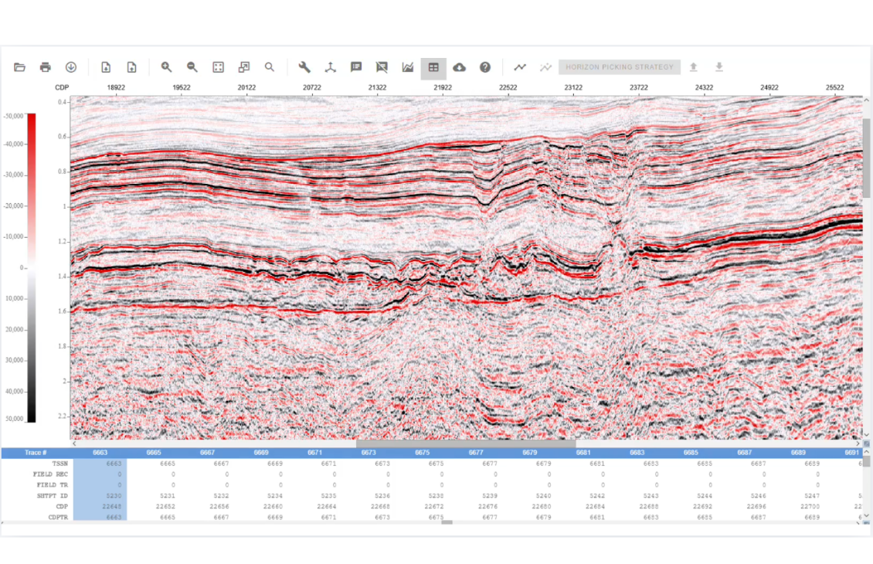Click the zoom-to-rectangle window icon
The width and height of the screenshot is (873, 564).
pos(244,67)
